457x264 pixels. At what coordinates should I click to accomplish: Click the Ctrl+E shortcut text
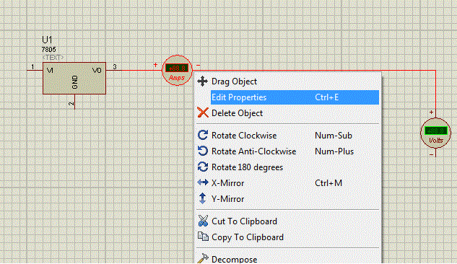pos(327,97)
